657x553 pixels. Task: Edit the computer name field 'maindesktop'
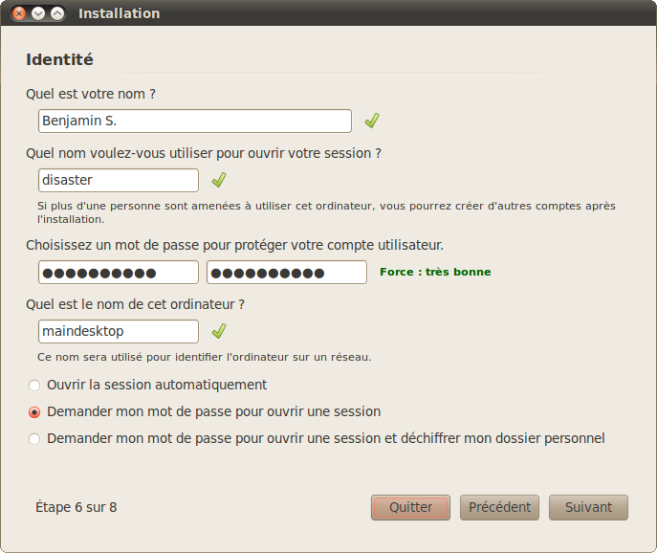pos(119,331)
